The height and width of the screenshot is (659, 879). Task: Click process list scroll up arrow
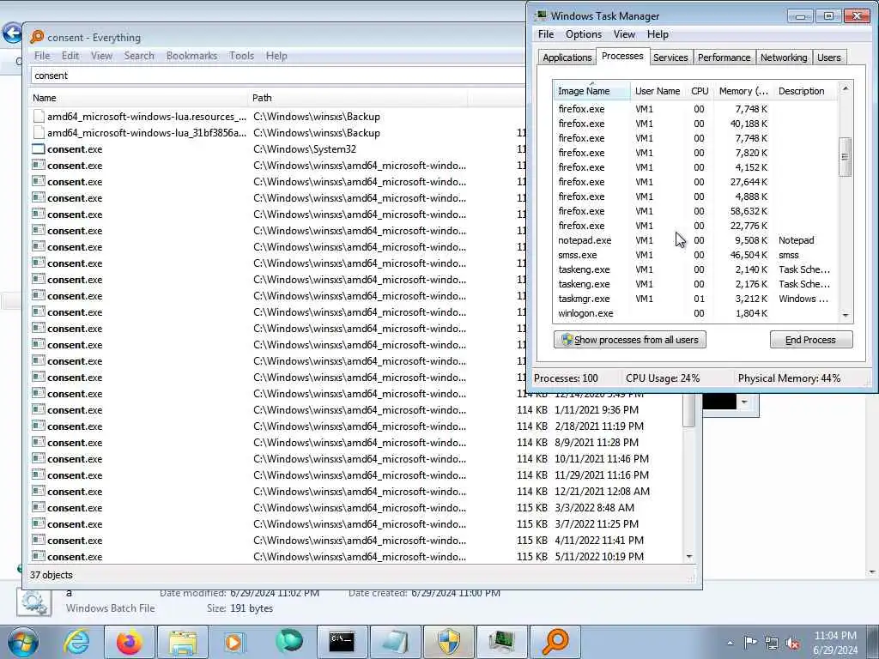click(x=846, y=88)
